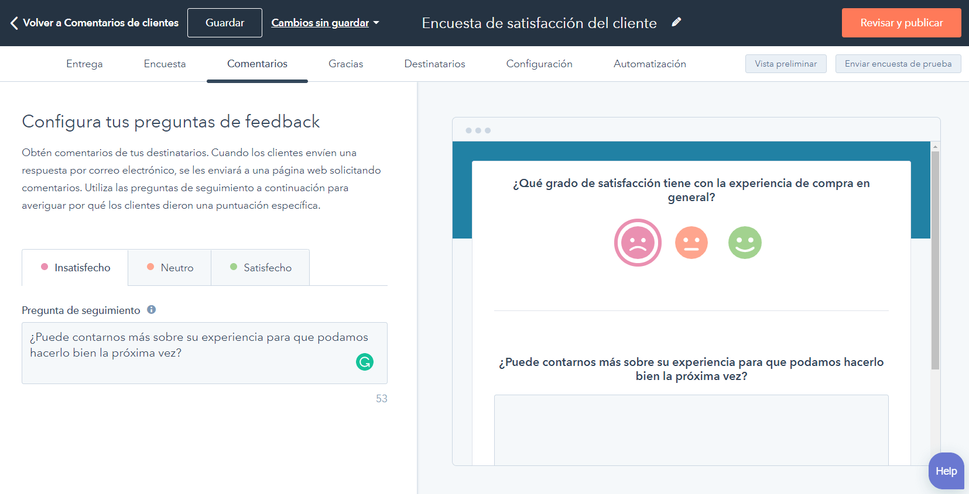Switch to the Neutro tab
Image resolution: width=969 pixels, height=494 pixels.
coord(170,268)
